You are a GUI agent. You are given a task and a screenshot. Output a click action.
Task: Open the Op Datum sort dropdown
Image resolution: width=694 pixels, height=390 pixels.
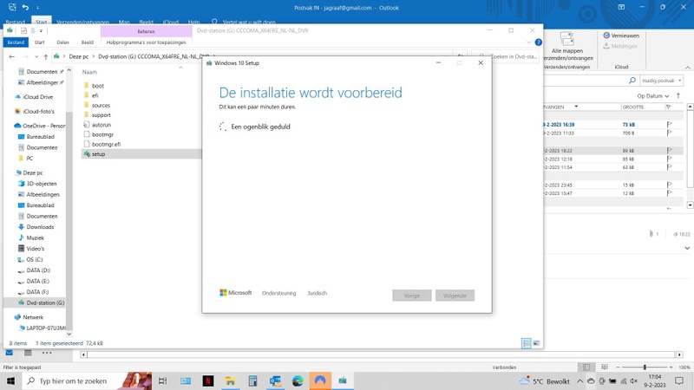pos(653,96)
